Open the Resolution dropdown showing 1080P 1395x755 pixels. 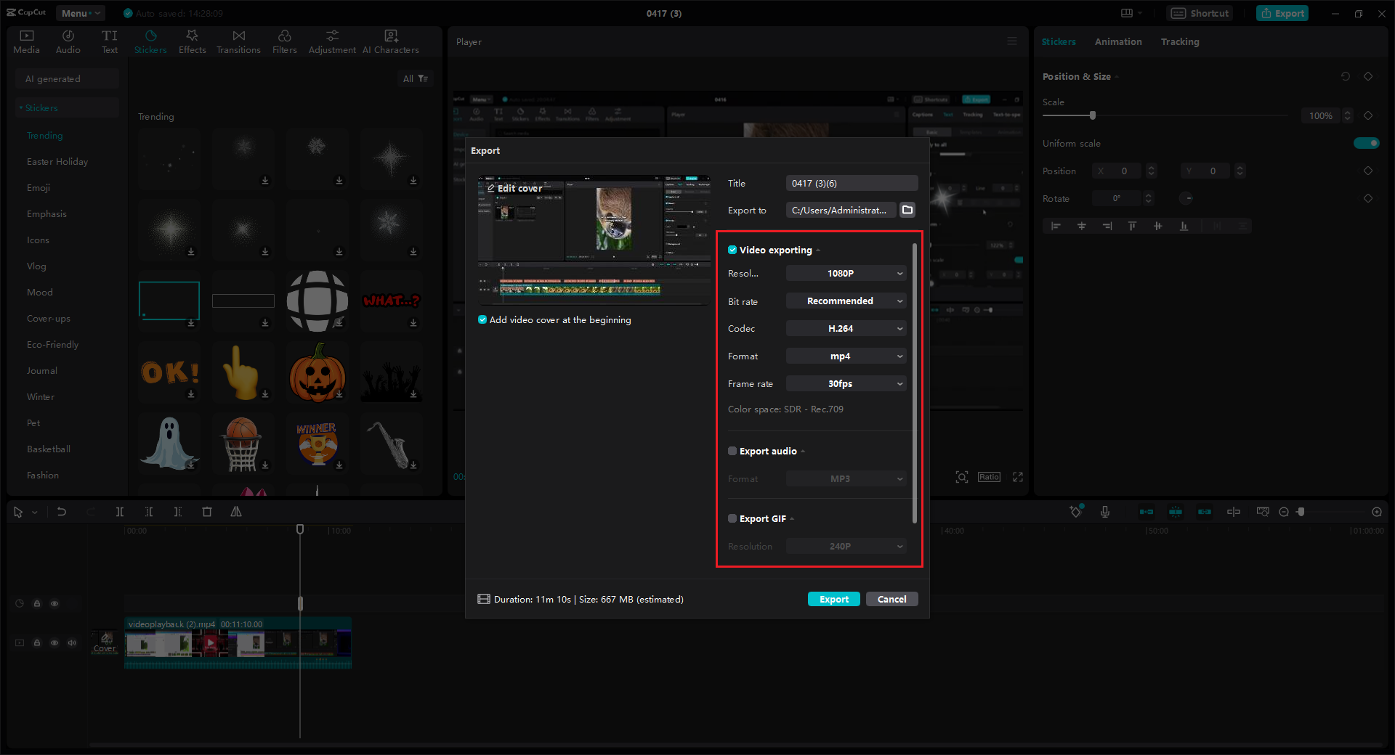coord(845,273)
